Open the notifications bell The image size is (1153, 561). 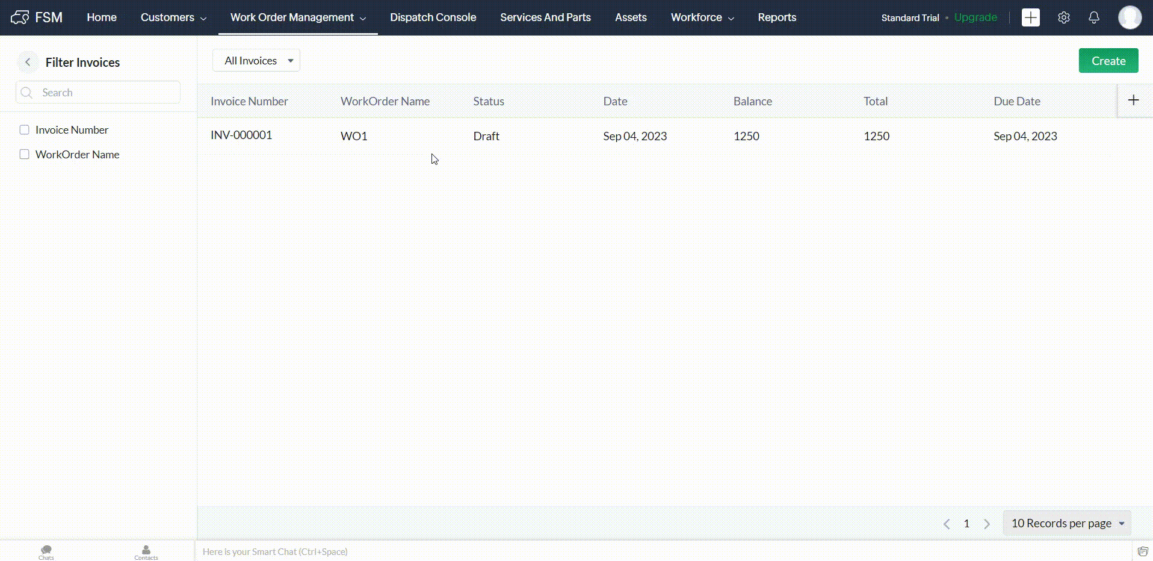1093,17
